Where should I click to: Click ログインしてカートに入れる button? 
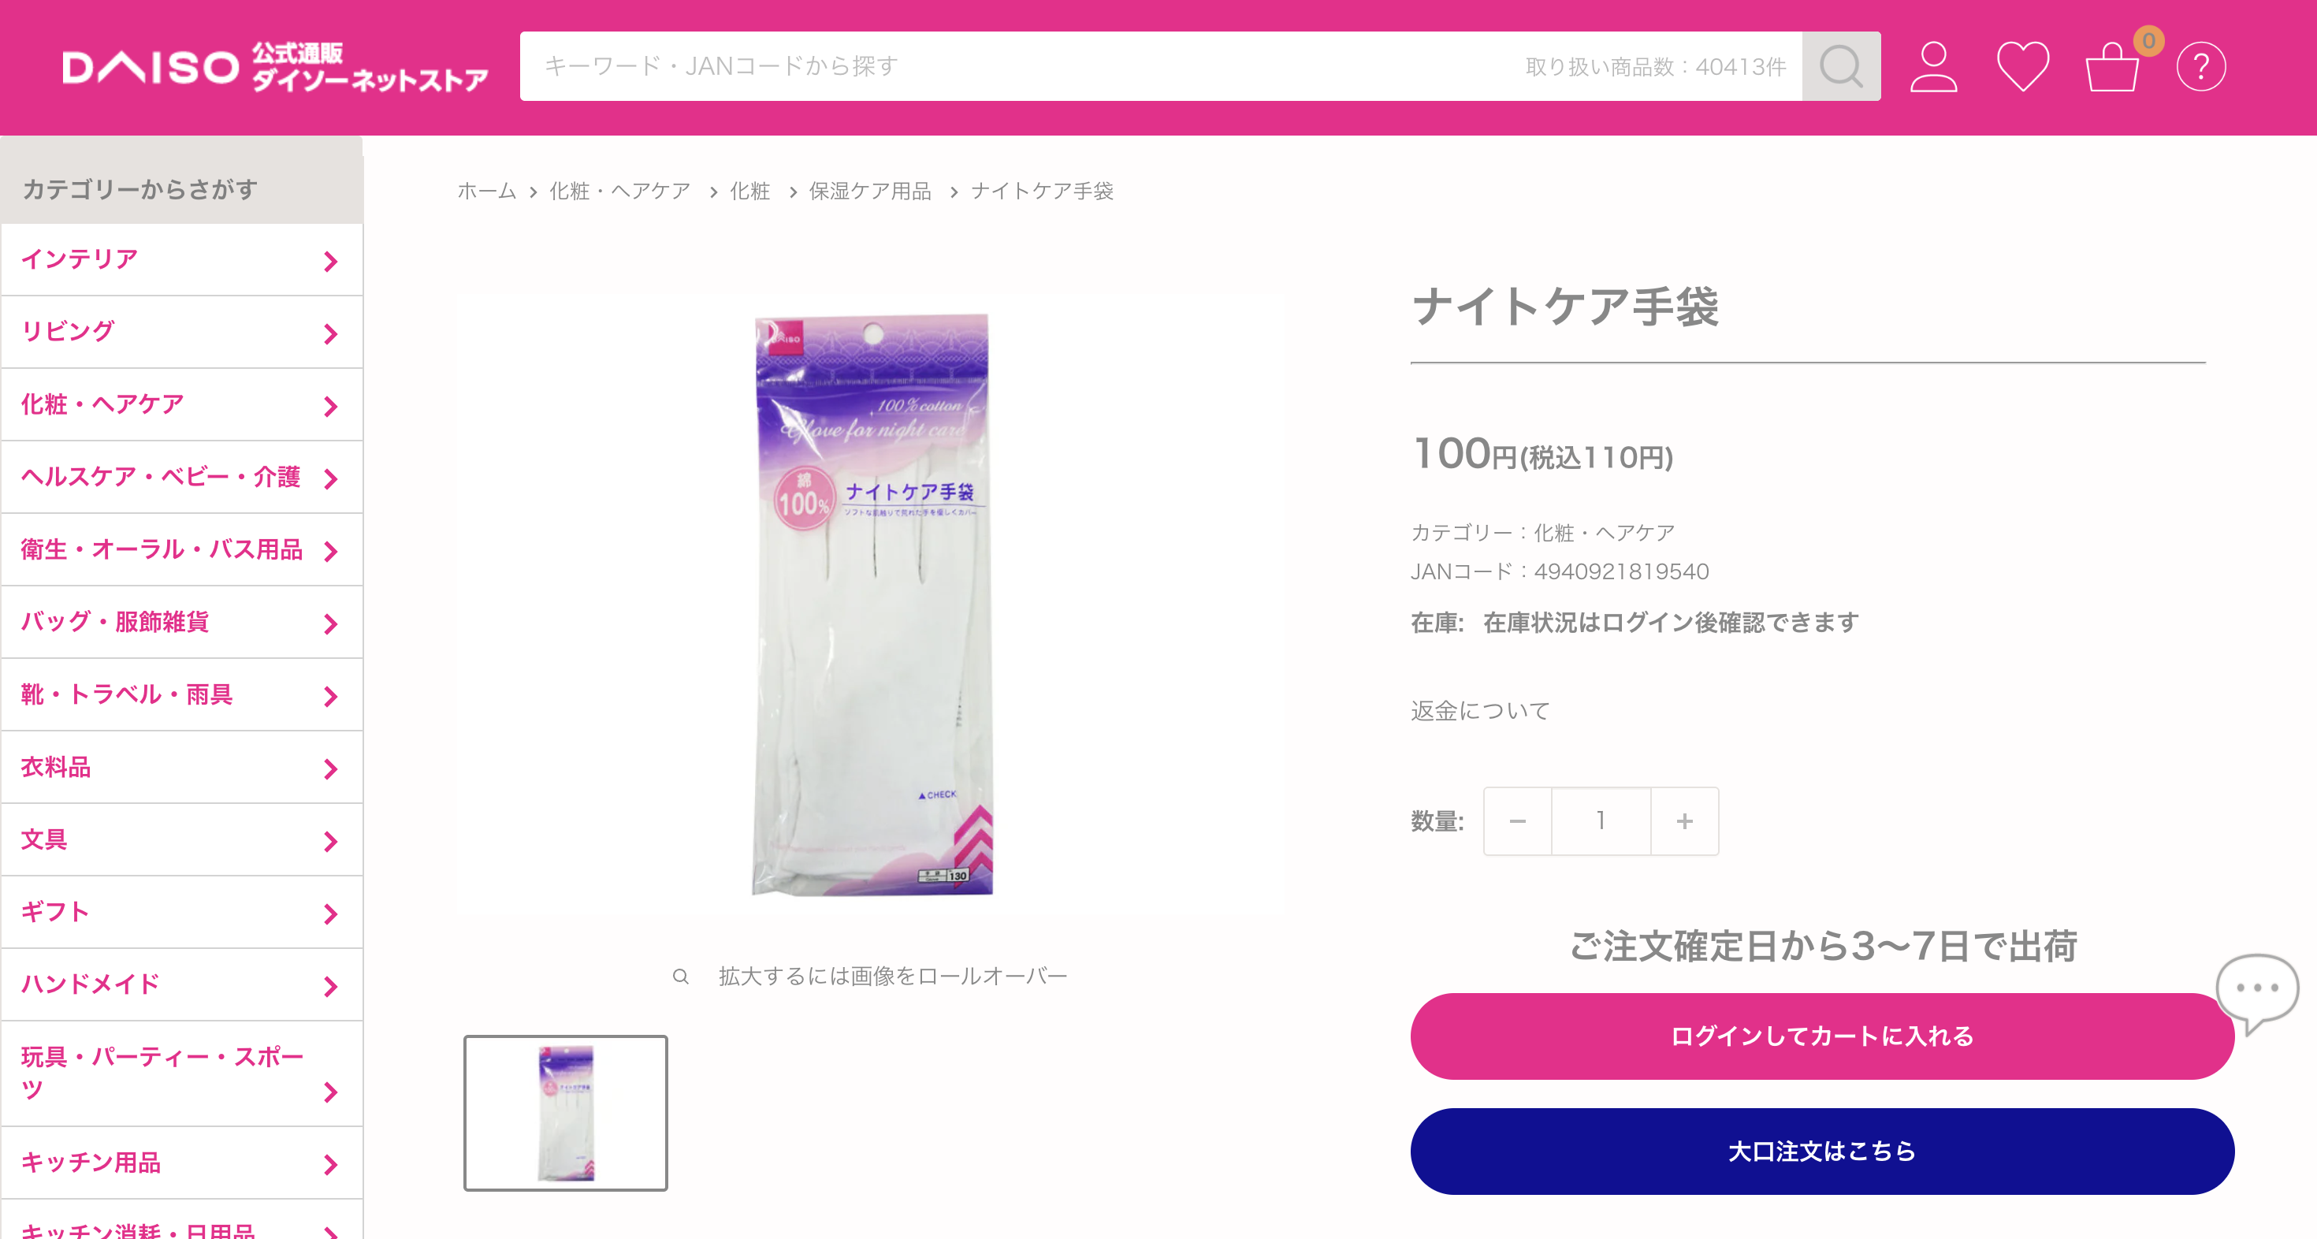1822,1036
